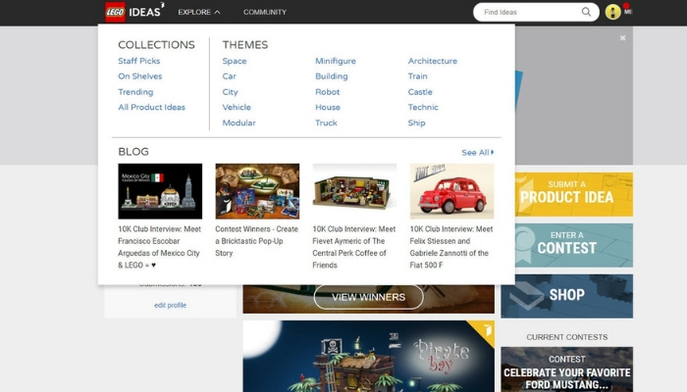
Task: Open the user avatar profile icon
Action: click(612, 12)
